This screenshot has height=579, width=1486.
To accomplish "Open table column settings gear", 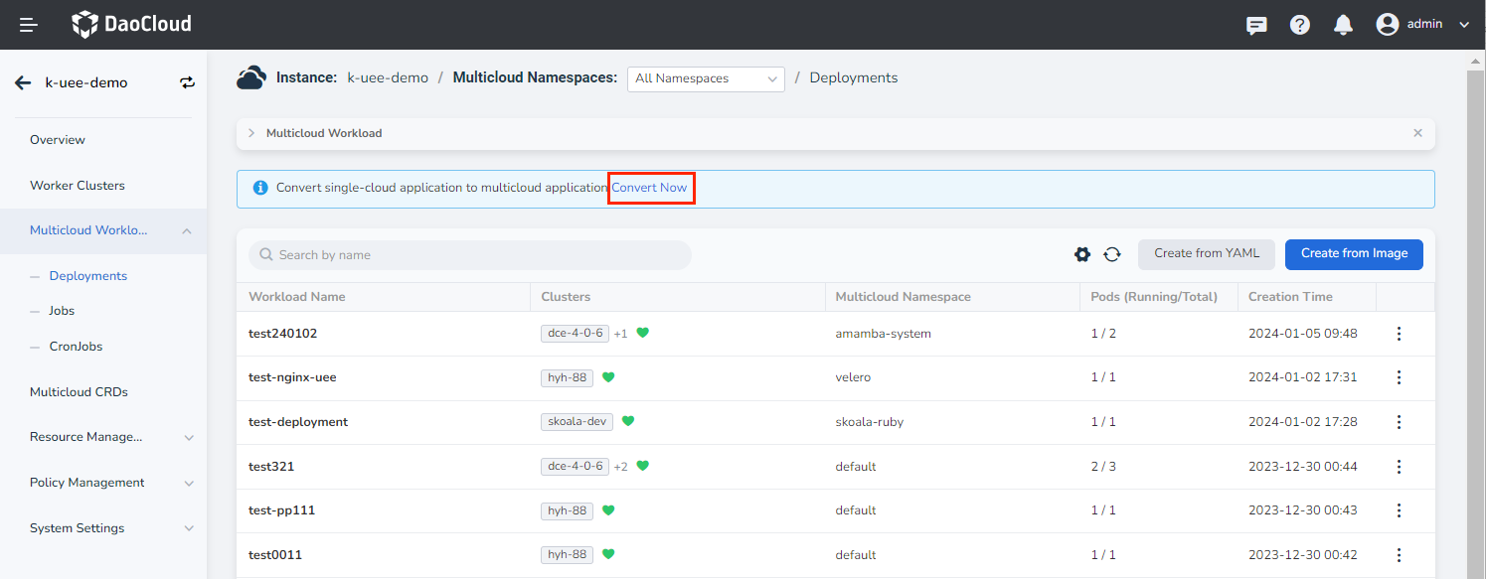I will point(1082,254).
